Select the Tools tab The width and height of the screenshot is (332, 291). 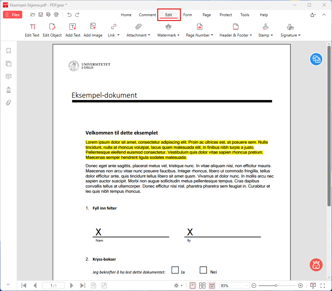coord(245,15)
